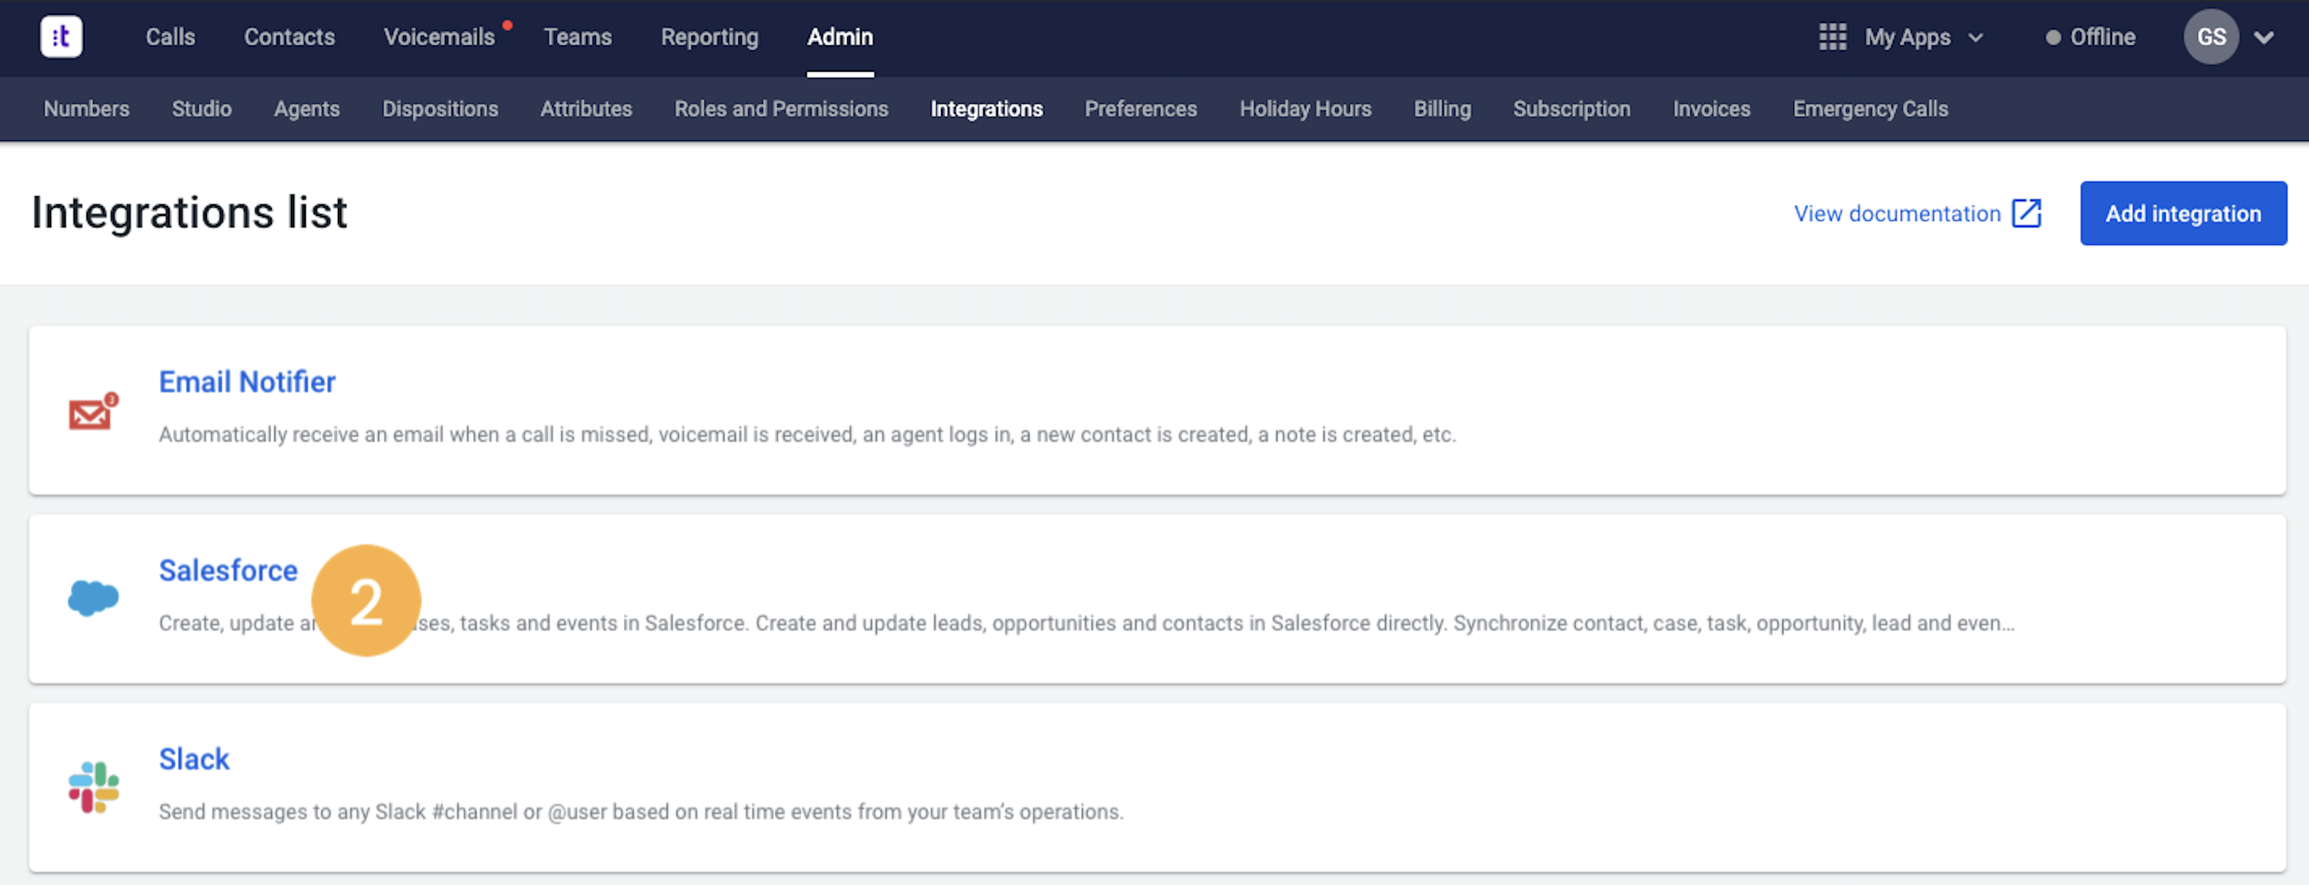Viewport: 2309px width, 885px height.
Task: Go to the Holiday Hours section
Action: (1305, 109)
